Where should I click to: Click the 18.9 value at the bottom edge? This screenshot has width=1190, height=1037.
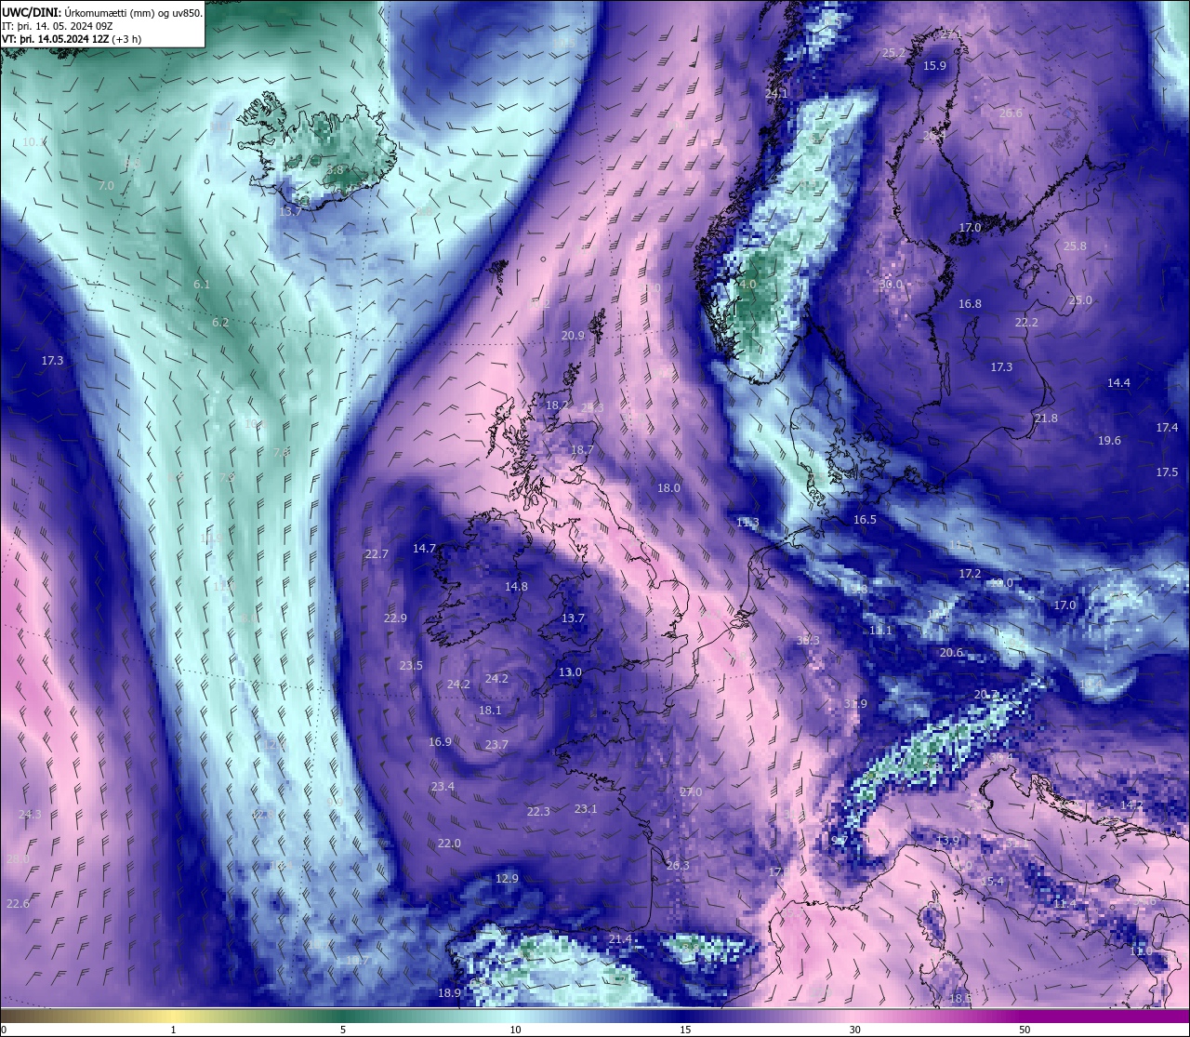[449, 993]
